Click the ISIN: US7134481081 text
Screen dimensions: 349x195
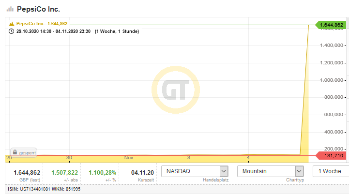[29, 189]
